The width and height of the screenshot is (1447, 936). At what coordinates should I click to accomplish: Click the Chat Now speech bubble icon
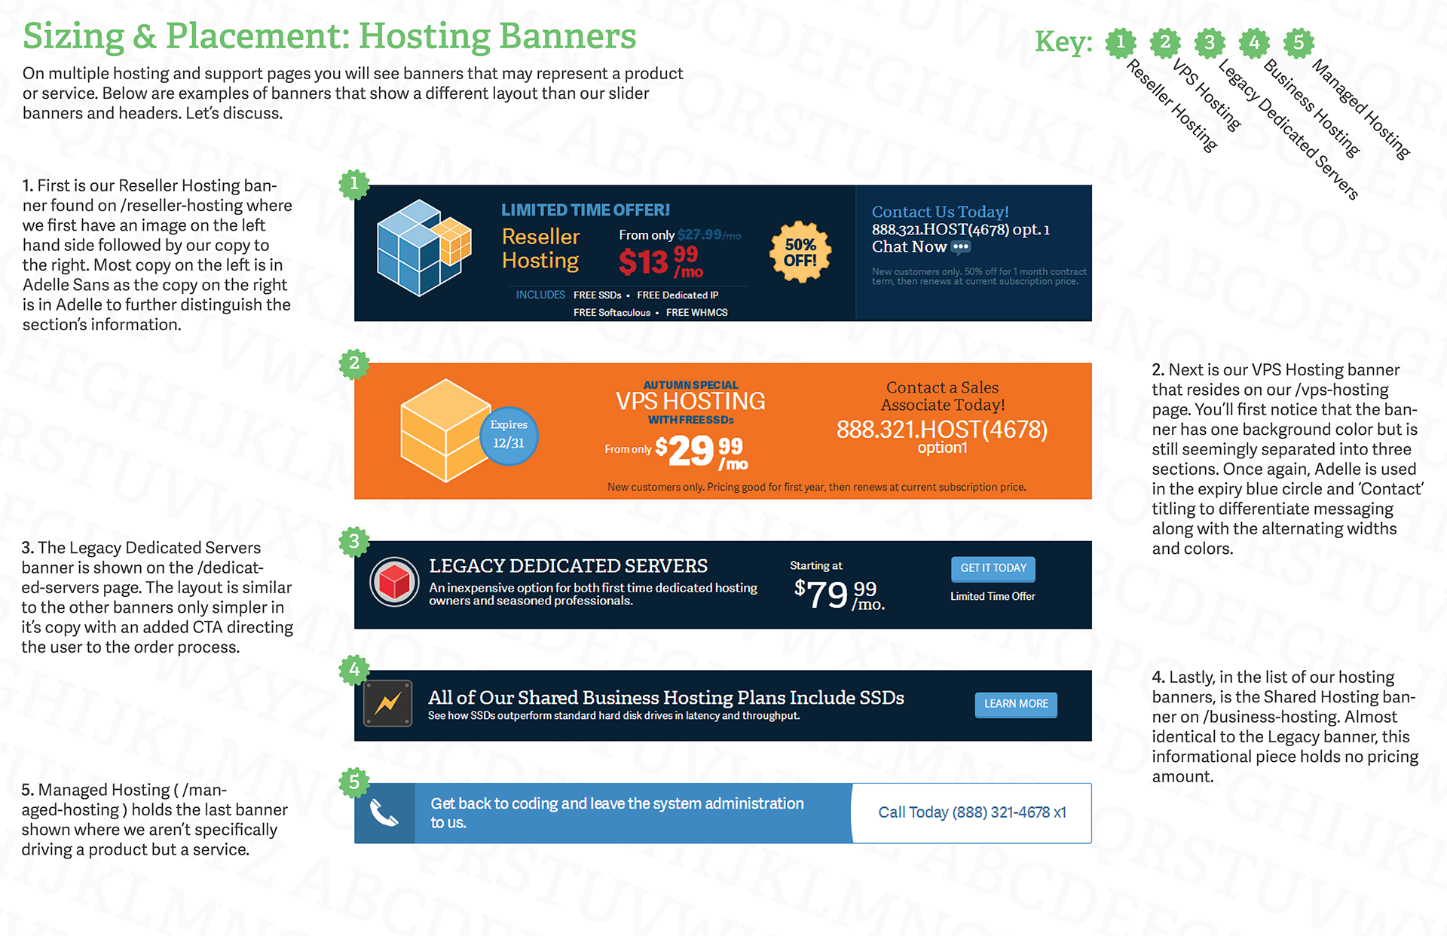coord(961,247)
